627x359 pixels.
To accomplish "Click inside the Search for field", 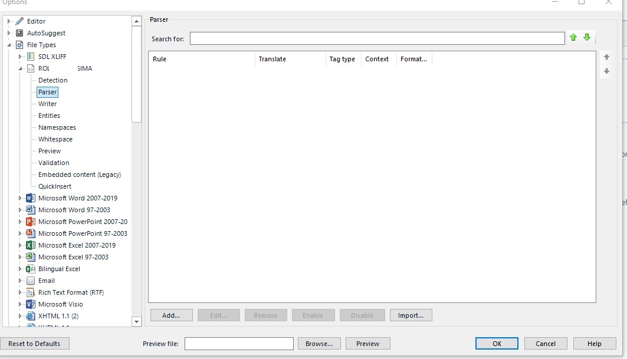I will (377, 38).
